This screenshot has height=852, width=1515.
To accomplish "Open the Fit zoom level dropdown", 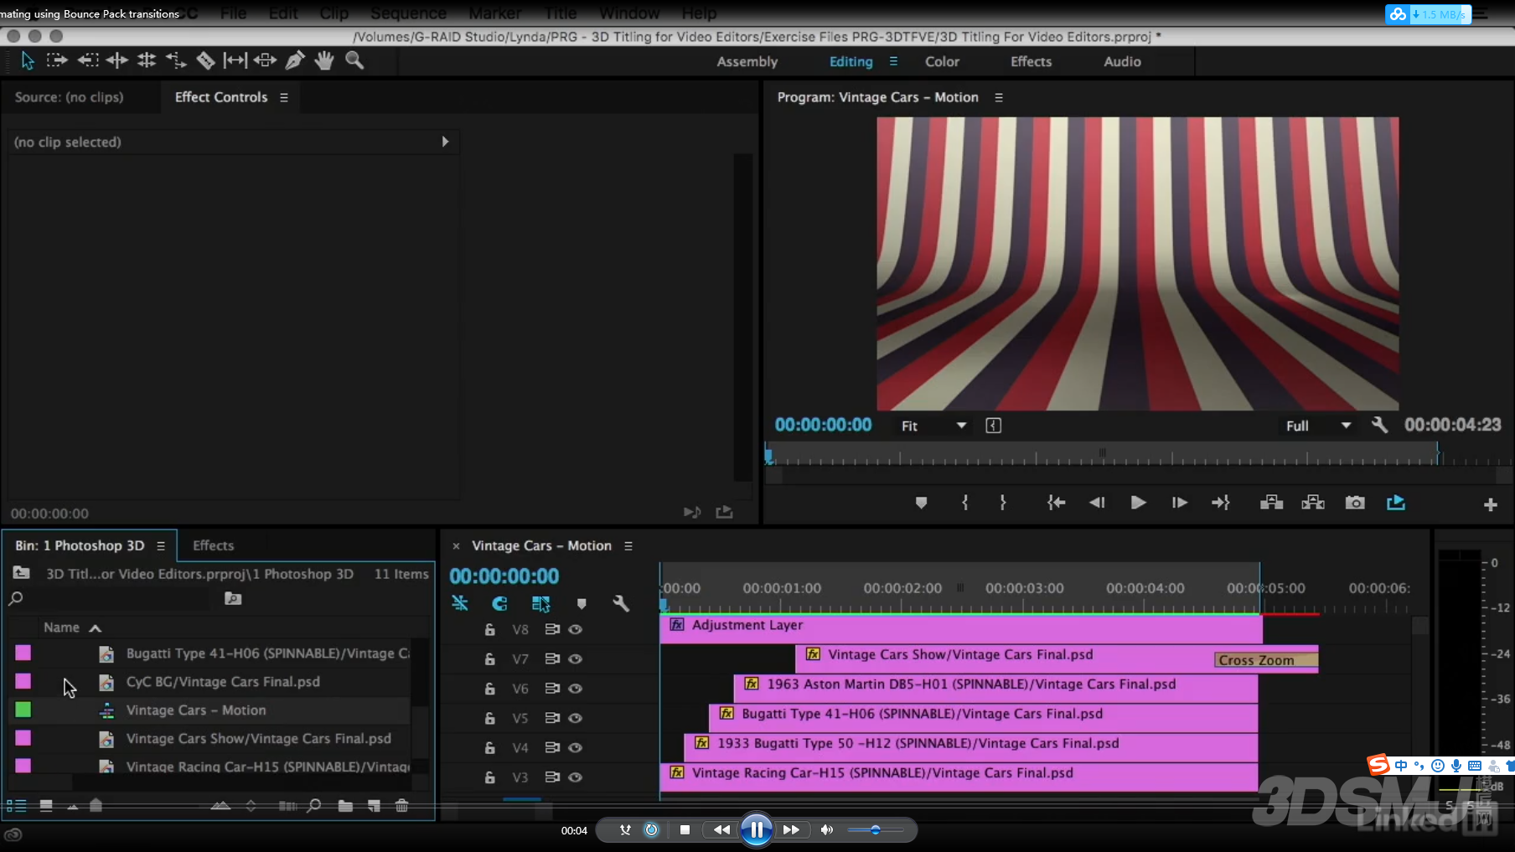I will pyautogui.click(x=933, y=426).
